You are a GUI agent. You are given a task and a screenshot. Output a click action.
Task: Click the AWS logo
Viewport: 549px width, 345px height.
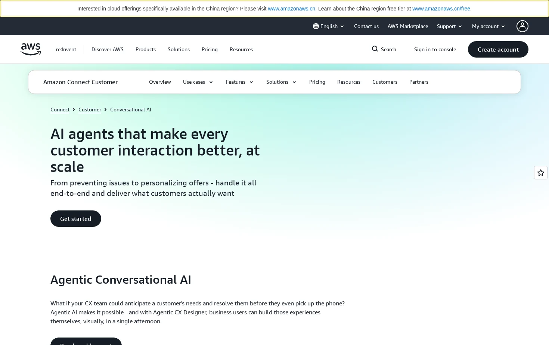(31, 49)
